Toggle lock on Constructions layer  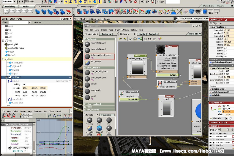214,142
